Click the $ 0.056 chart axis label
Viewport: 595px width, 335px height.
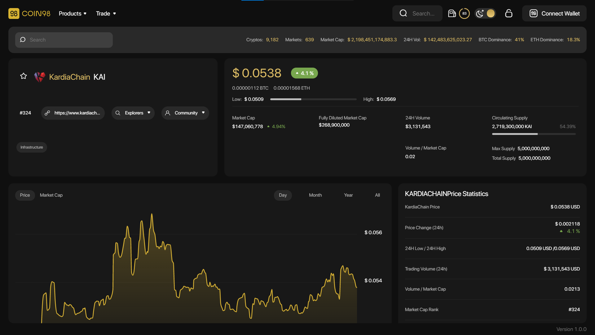click(373, 233)
